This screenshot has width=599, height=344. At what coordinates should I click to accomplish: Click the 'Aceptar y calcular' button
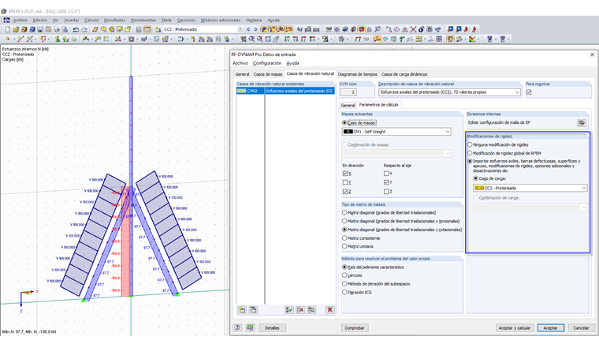pyautogui.click(x=515, y=327)
